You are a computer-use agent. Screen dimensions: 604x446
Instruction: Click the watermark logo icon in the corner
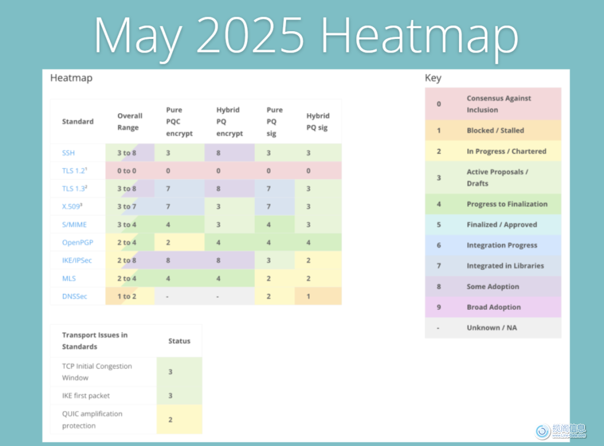pyautogui.click(x=543, y=431)
